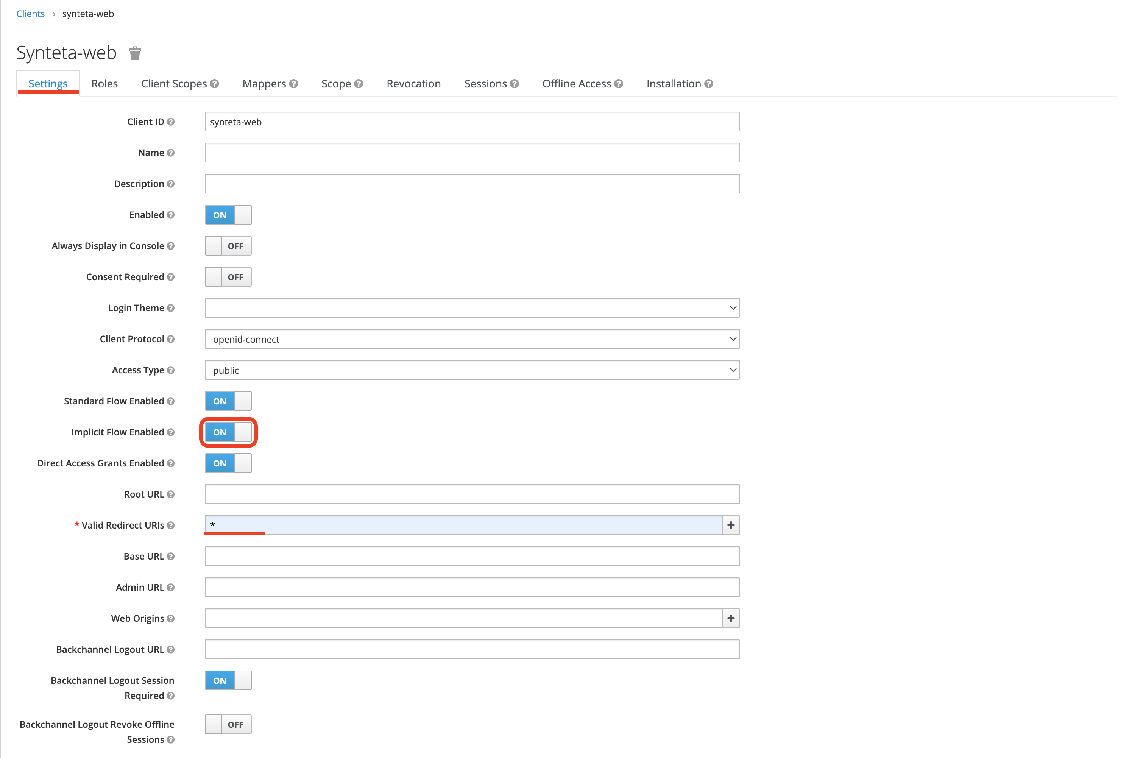Click help icon beside Implicit Flow Enabled
Screen dimensions: 1132x758
[171, 432]
